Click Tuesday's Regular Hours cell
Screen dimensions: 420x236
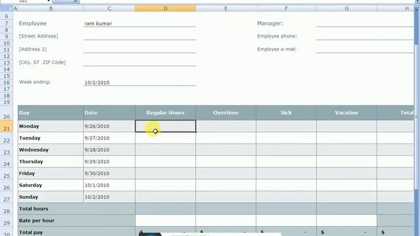pyautogui.click(x=165, y=138)
